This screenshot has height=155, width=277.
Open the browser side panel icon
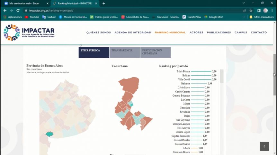pos(259,11)
